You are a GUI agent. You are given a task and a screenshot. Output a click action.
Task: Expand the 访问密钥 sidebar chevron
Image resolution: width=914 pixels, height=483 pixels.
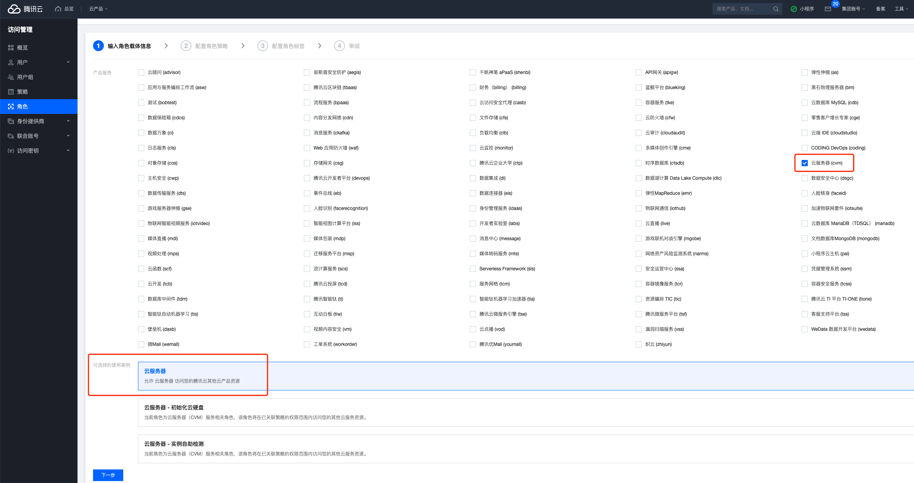tap(68, 151)
